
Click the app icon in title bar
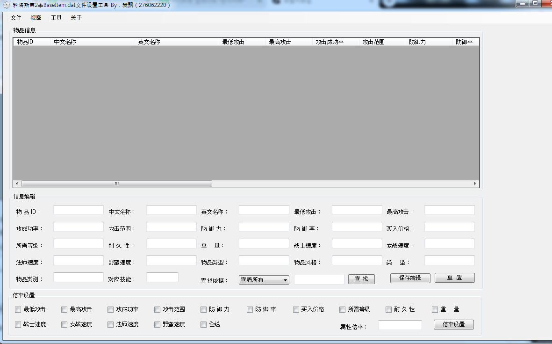(x=7, y=5)
